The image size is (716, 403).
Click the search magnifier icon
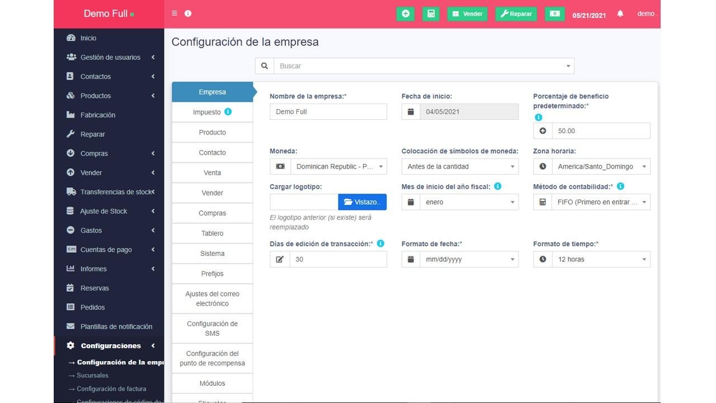pyautogui.click(x=265, y=66)
